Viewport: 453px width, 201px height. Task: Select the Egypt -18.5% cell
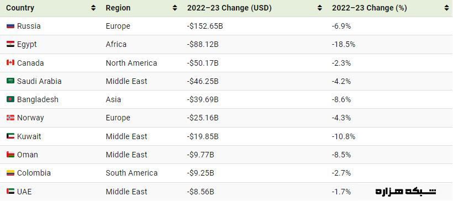pos(391,45)
